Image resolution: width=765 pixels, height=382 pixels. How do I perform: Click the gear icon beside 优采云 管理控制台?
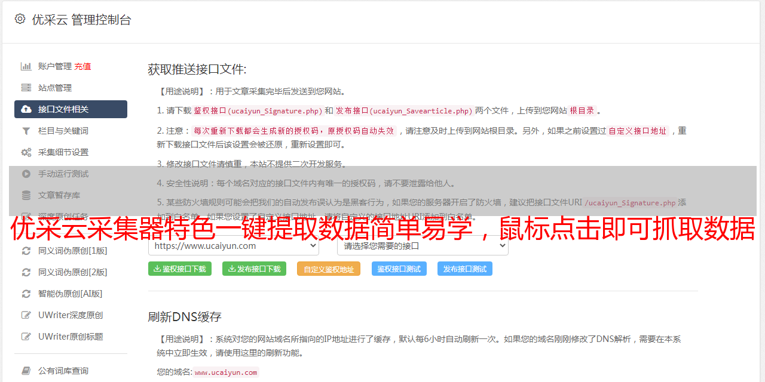pos(20,19)
